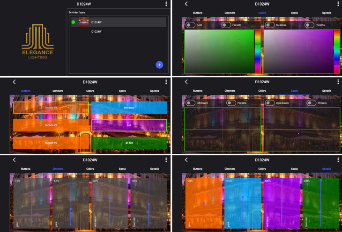This screenshot has height=232, width=342.
Task: Click back arrow in the color picker panel
Action: click(x=186, y=4)
